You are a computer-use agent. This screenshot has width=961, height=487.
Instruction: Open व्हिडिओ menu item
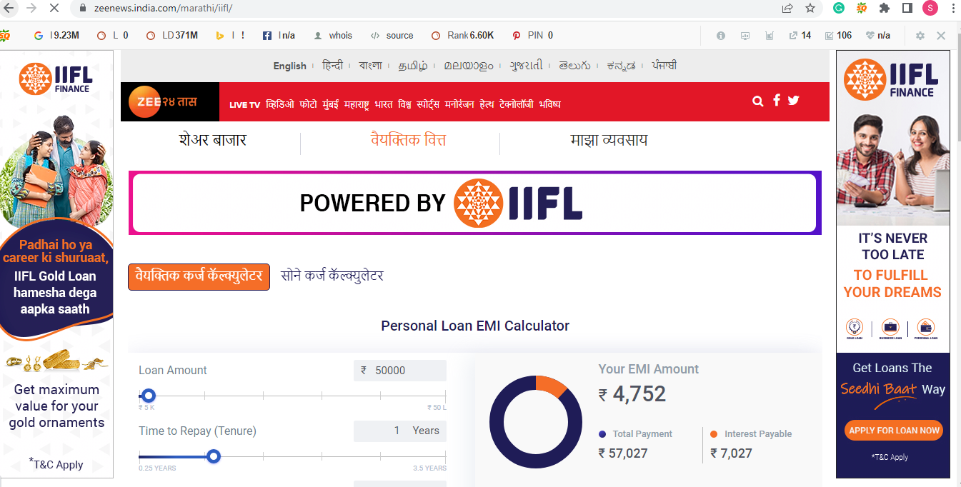point(280,104)
